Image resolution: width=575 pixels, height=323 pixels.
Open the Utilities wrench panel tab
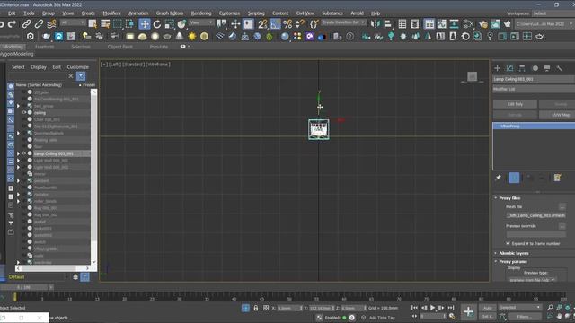click(x=559, y=68)
